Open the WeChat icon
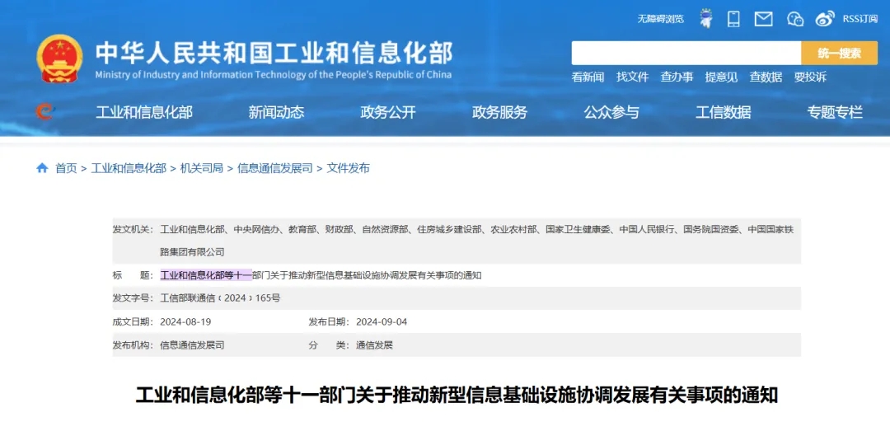The image size is (890, 431). pyautogui.click(x=796, y=19)
